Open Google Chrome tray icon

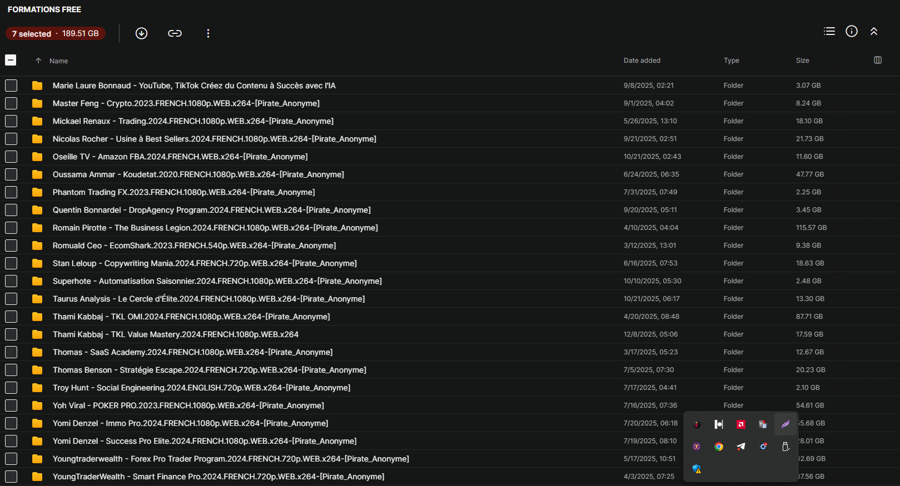719,447
